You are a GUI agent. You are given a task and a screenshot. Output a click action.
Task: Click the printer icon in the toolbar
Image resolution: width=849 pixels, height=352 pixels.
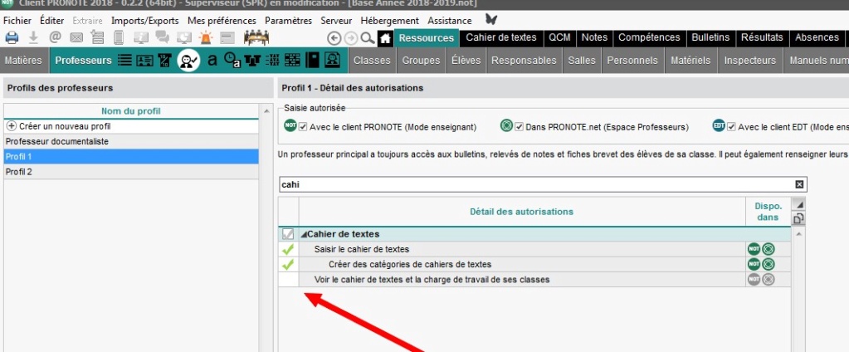pyautogui.click(x=12, y=38)
